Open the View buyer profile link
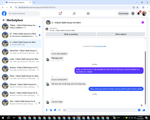The image size is (150, 120). (100, 46)
